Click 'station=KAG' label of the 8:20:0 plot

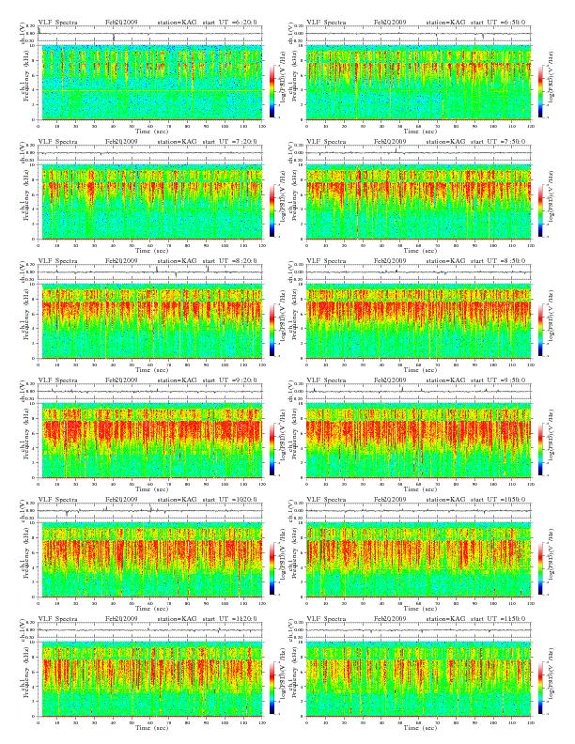point(177,261)
